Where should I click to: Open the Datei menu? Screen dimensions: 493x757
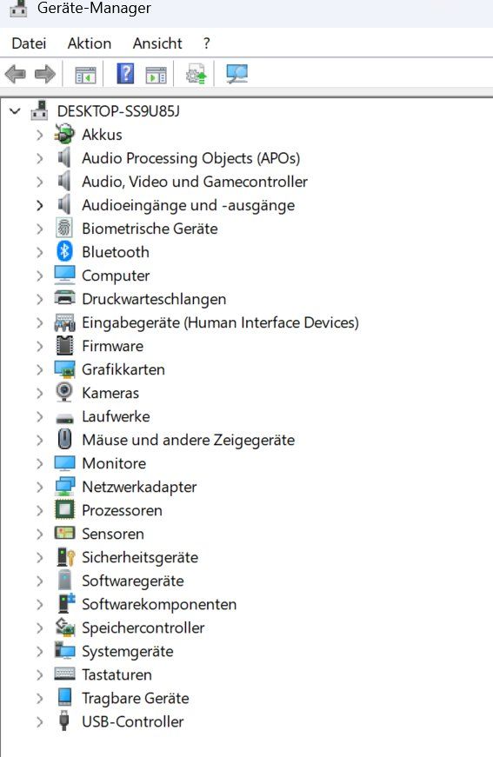pyautogui.click(x=29, y=43)
